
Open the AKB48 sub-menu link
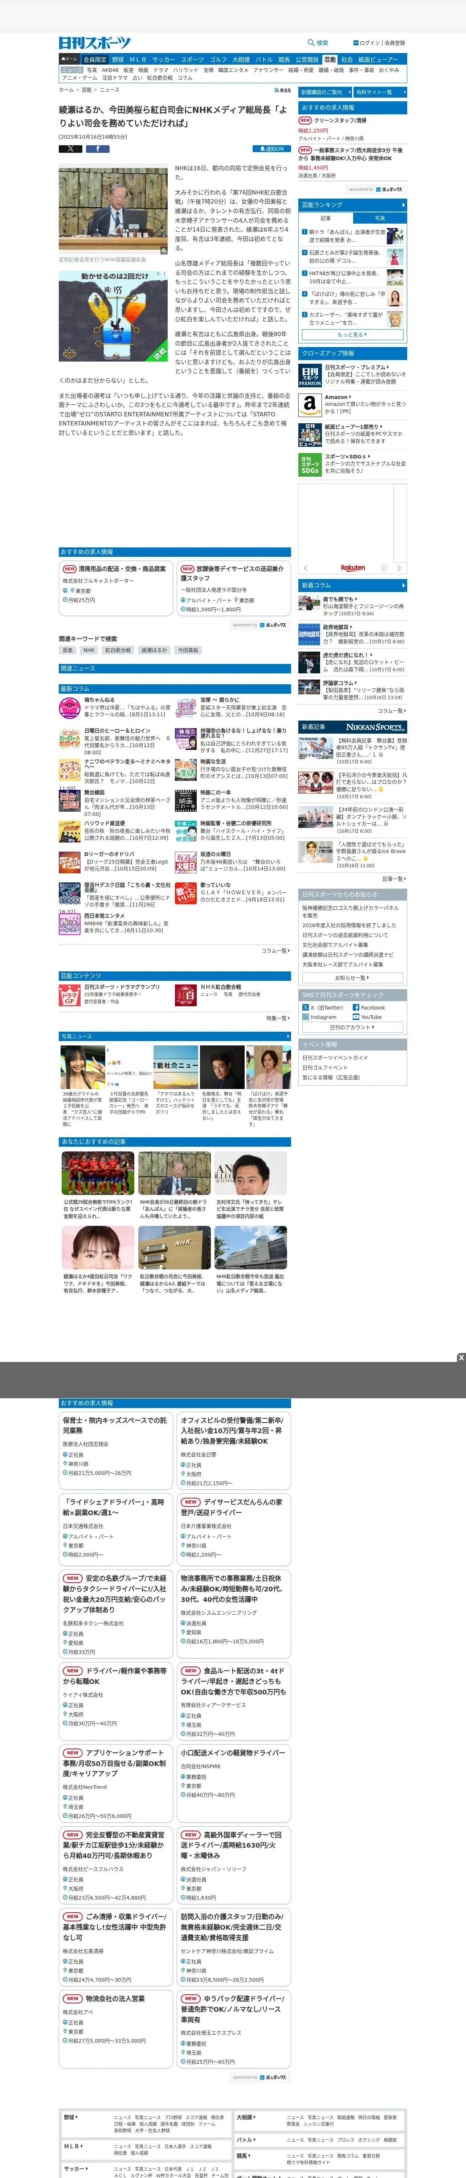(x=110, y=70)
